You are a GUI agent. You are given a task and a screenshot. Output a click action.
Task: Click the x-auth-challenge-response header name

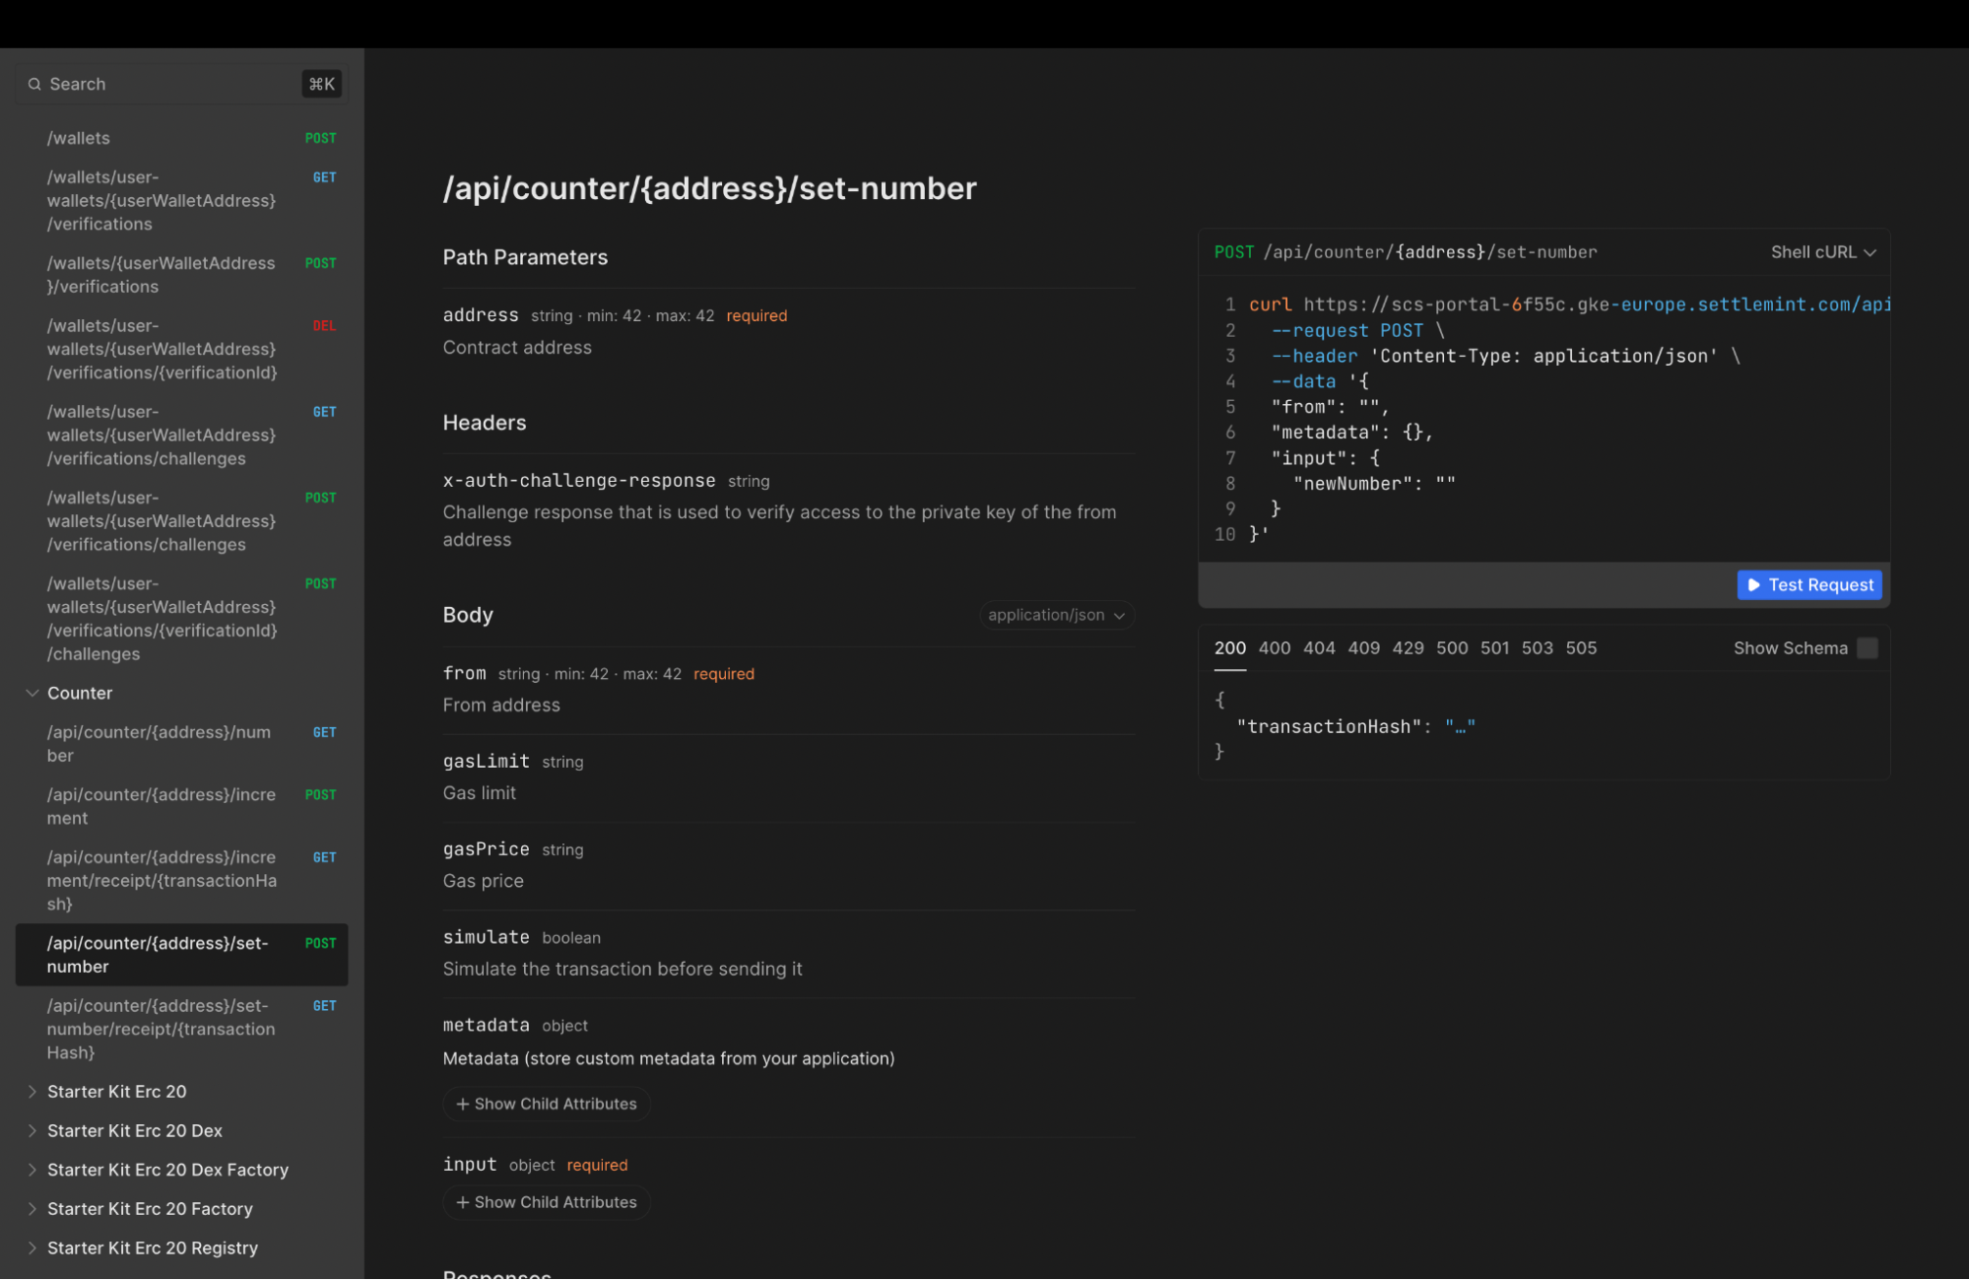click(x=579, y=481)
